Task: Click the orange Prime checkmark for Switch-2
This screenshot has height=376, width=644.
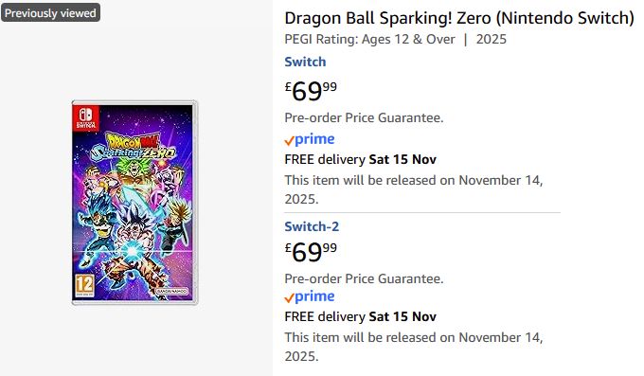Action: [x=289, y=298]
